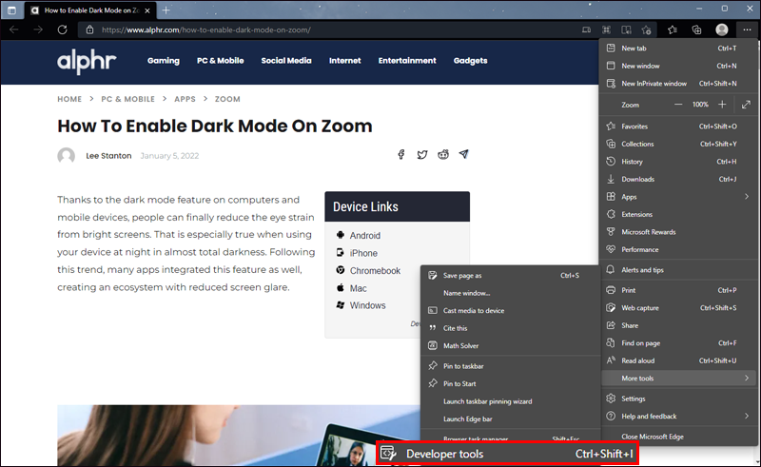761x467 pixels.
Task: Choose Share from the menu
Action: pyautogui.click(x=679, y=325)
